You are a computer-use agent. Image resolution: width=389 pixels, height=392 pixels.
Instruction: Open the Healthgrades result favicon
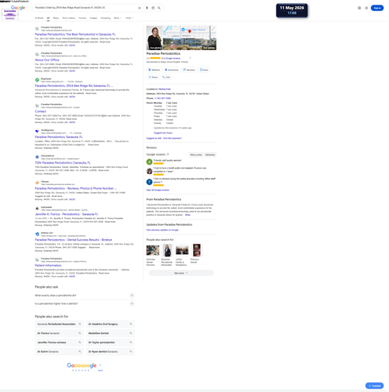tap(37, 131)
